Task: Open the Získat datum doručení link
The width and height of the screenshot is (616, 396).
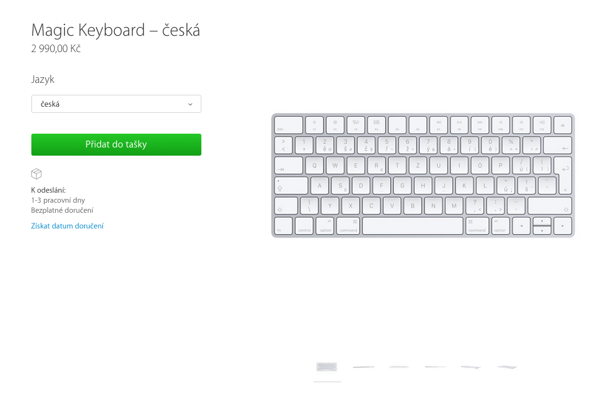Action: 67,226
